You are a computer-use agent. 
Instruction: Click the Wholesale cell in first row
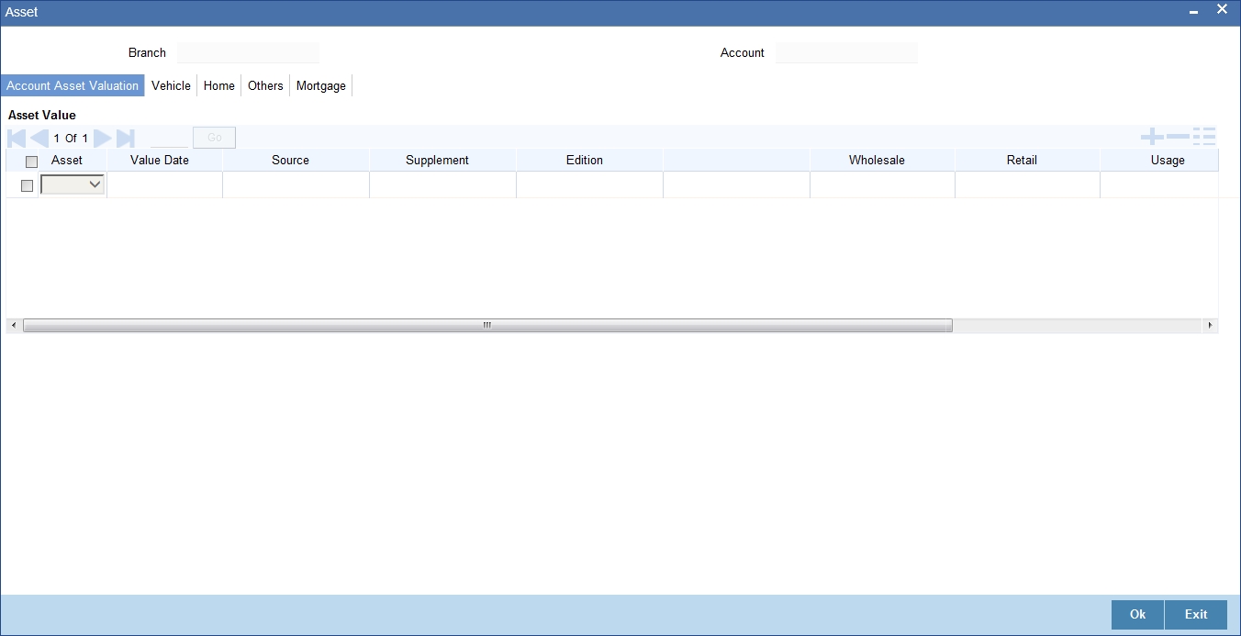(x=882, y=184)
